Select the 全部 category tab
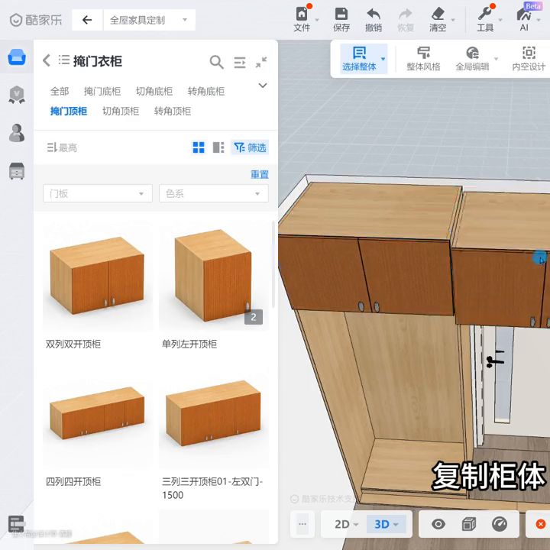This screenshot has height=550, width=550. pyautogui.click(x=60, y=91)
